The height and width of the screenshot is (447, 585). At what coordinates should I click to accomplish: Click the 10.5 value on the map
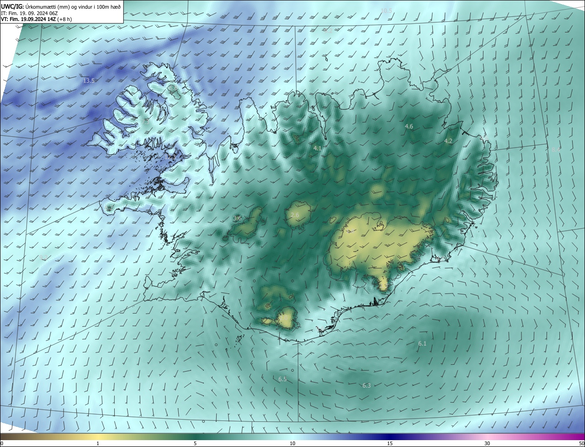click(x=386, y=10)
